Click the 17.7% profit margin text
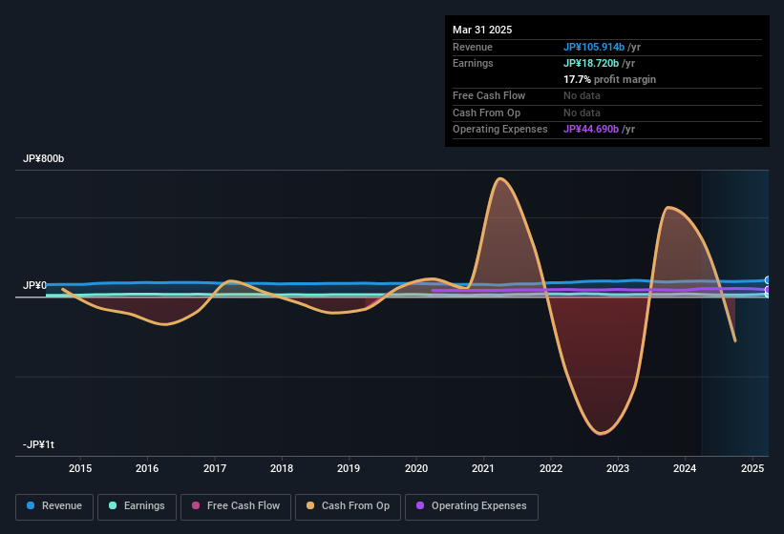 (x=609, y=79)
